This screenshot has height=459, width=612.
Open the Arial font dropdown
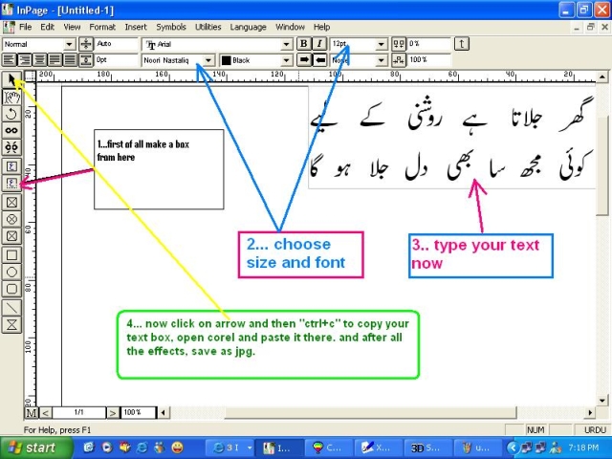(x=286, y=44)
